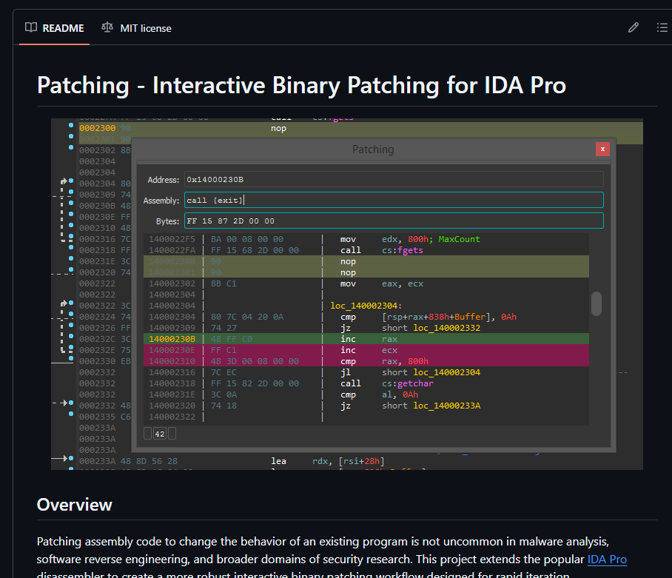Select the row 140002320 jz short loc_14000233A
This screenshot has width=672, height=578.
(x=366, y=406)
